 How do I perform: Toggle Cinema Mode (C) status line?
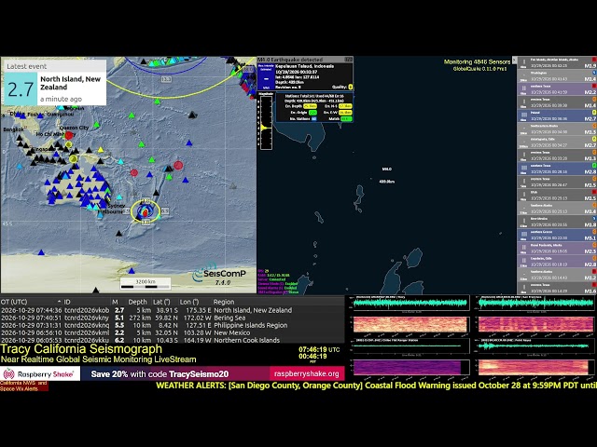point(278,283)
